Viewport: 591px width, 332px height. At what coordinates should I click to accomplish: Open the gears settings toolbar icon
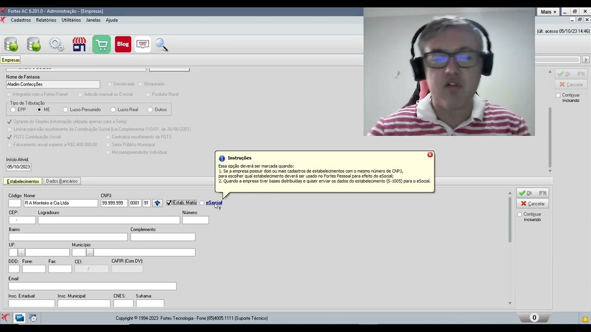tap(56, 44)
